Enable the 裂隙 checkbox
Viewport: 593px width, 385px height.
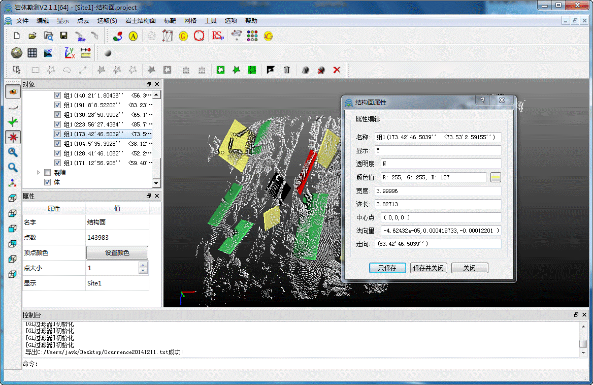48,173
